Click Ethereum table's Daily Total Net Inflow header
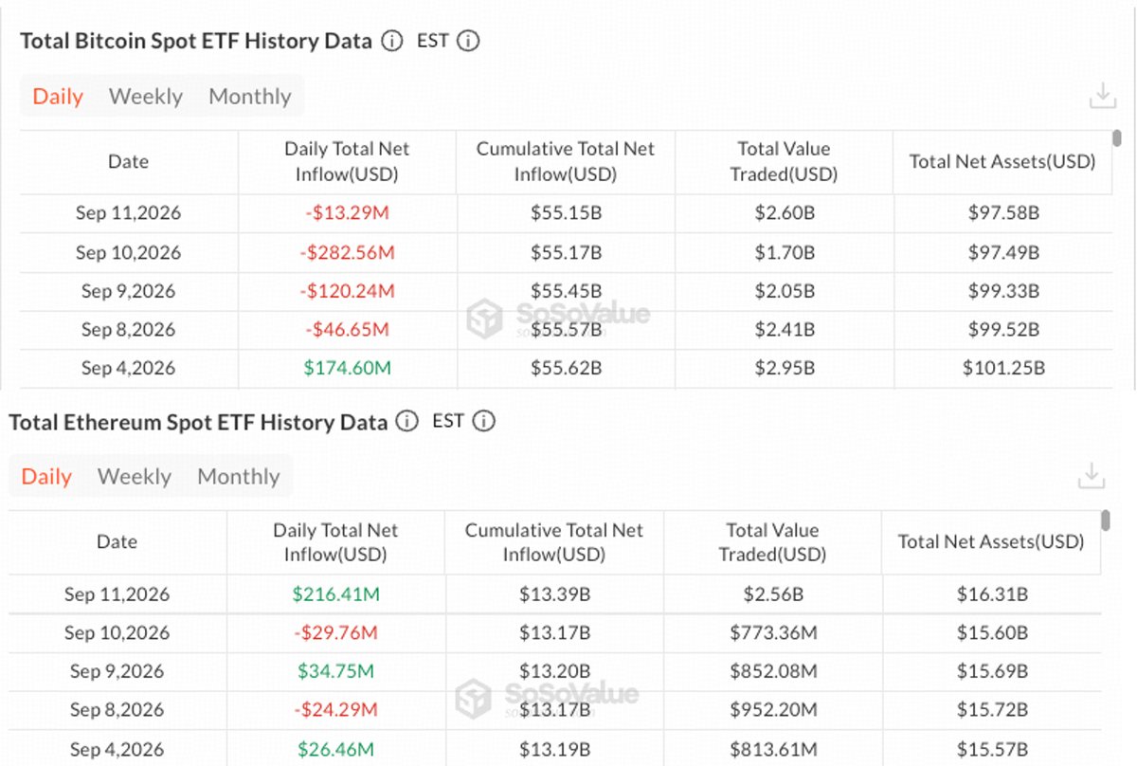This screenshot has width=1137, height=766. point(335,542)
